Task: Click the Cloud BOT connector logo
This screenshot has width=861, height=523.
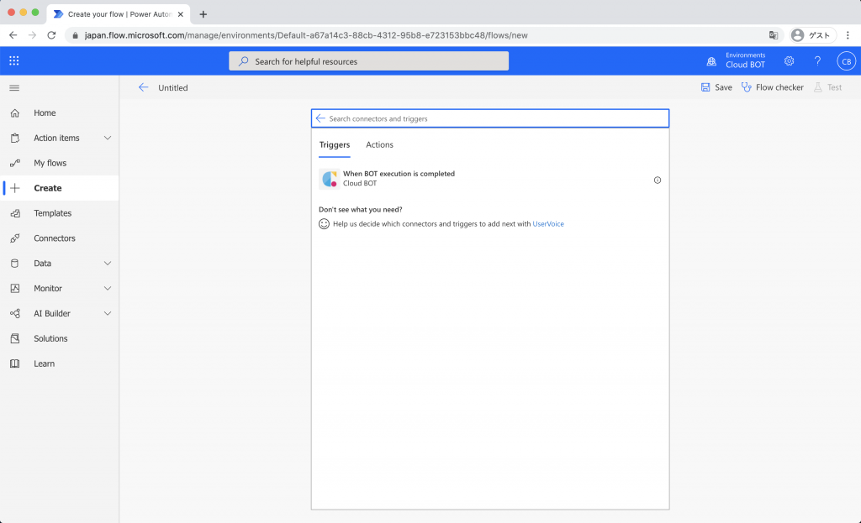Action: 330,179
